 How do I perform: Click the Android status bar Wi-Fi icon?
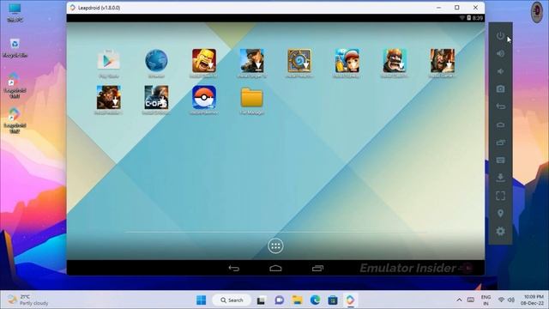(462, 18)
